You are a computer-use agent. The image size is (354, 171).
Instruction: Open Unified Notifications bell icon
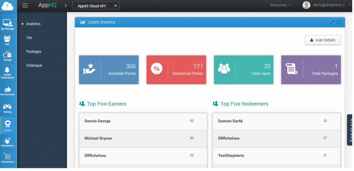tap(7, 72)
